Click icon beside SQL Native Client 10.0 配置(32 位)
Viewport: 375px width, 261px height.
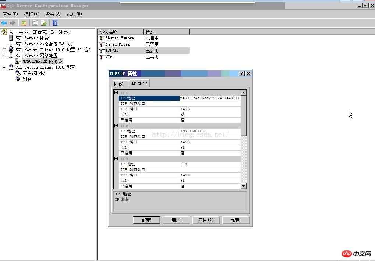tap(11, 50)
